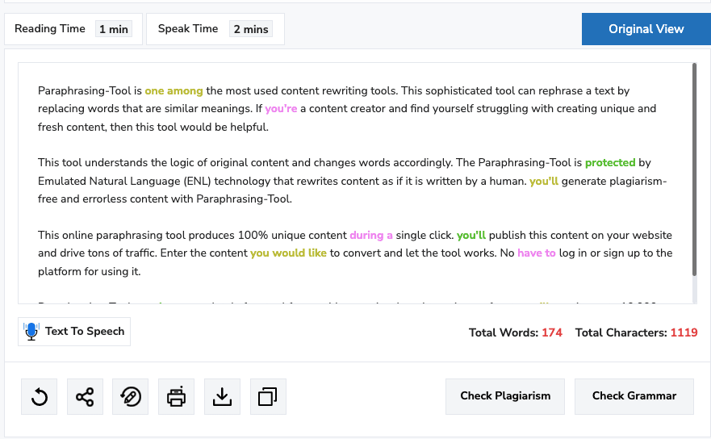The width and height of the screenshot is (711, 439).
Task: Click highlighted word "protected"
Action: [x=610, y=163]
